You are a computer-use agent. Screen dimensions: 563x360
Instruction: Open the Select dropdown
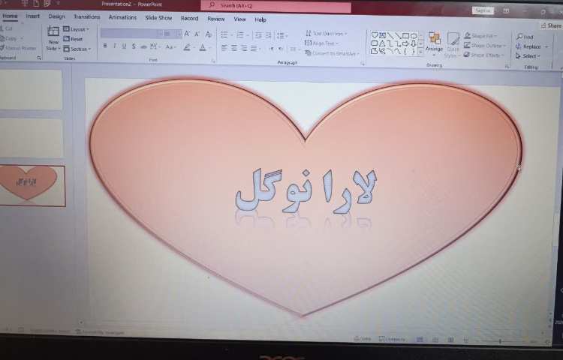tap(528, 56)
